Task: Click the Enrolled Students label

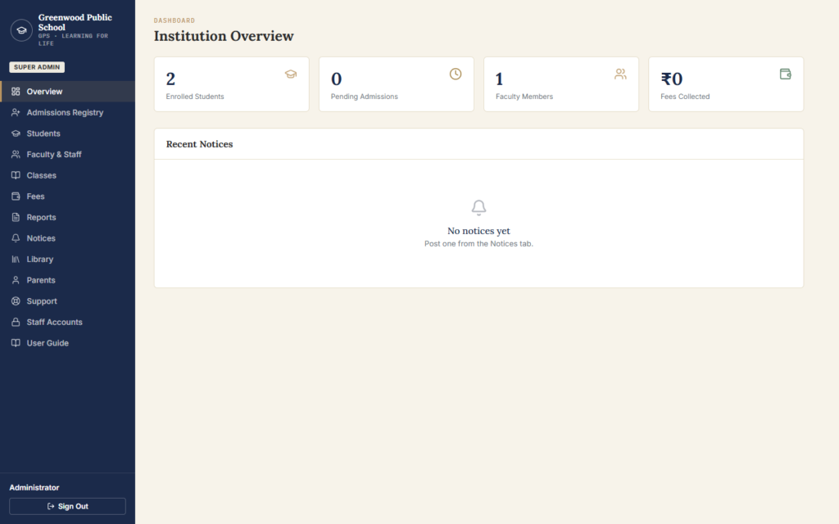Action: (x=195, y=97)
